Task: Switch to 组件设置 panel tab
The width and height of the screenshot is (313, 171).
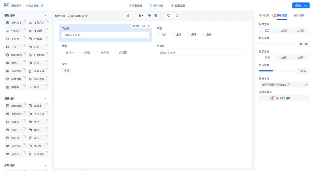Action: click(x=264, y=15)
